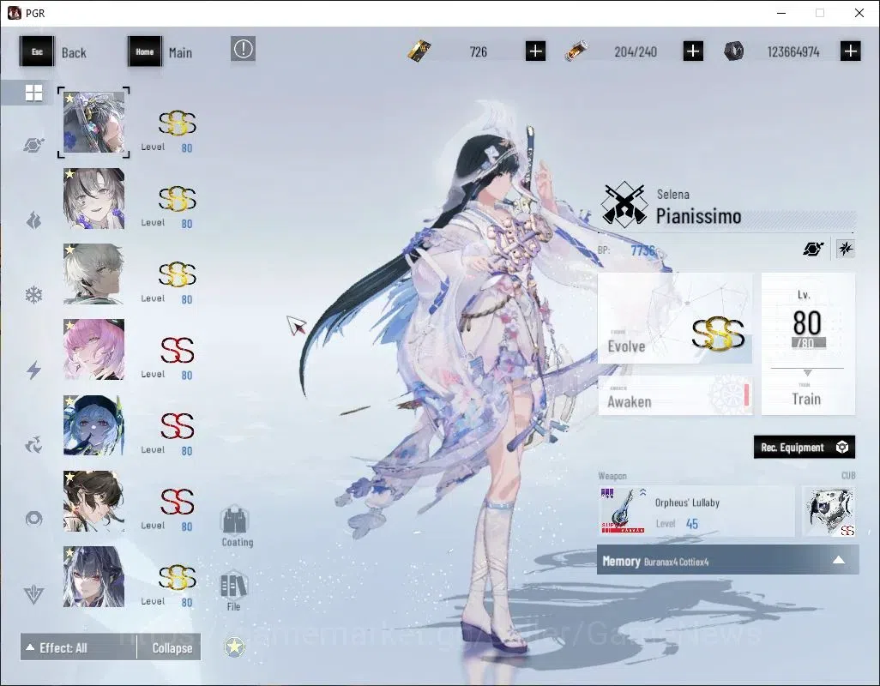The height and width of the screenshot is (686, 880).
Task: Open the Orpheus' Lullaby weapon slot
Action: 696,512
